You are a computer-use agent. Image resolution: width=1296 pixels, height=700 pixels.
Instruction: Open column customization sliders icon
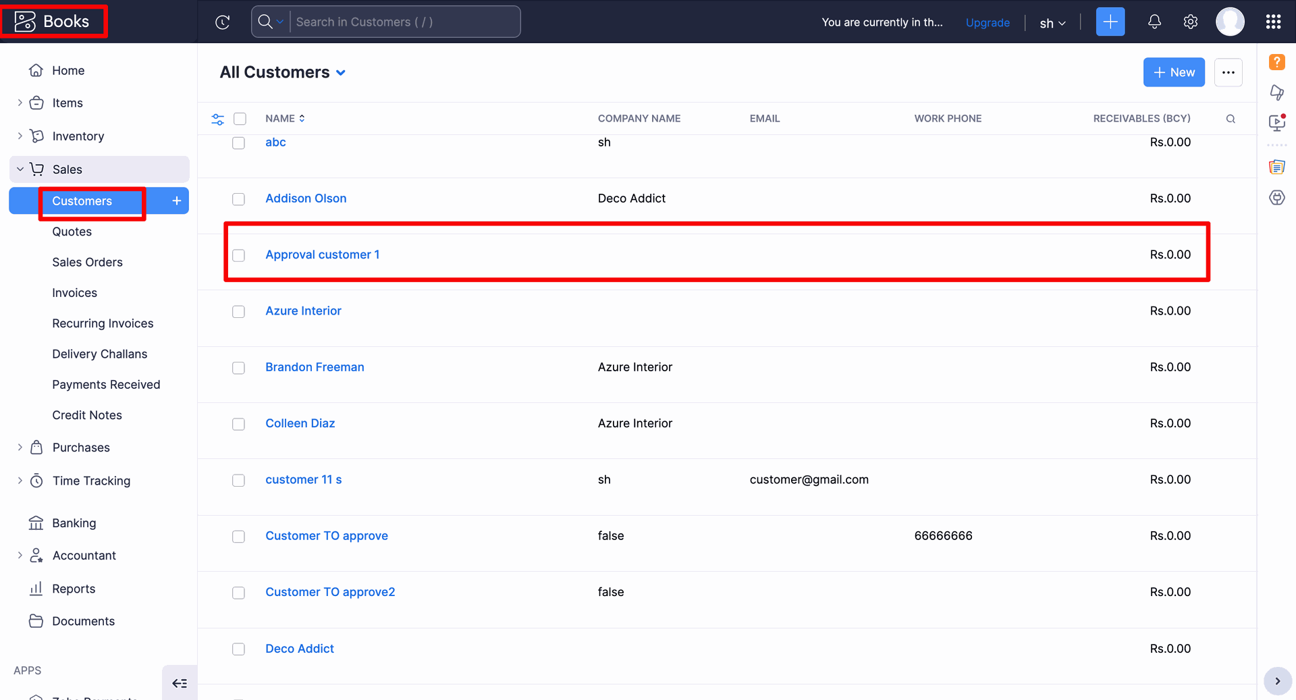[217, 119]
